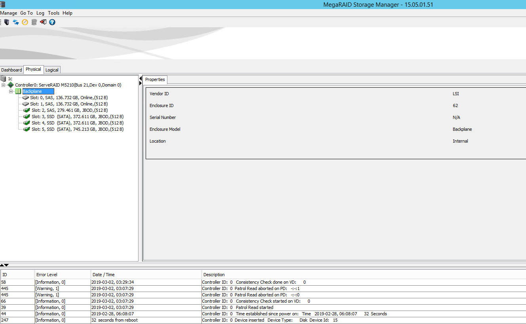Image resolution: width=526 pixels, height=324 pixels.
Task: Select the 1c host tree label
Action: pyautogui.click(x=10, y=79)
